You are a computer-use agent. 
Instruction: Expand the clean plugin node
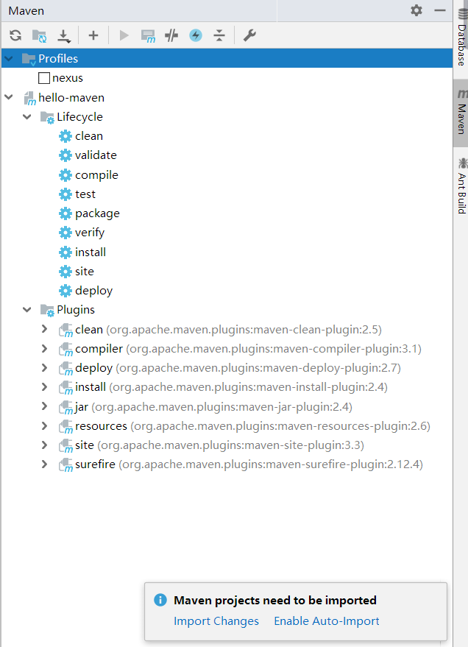(x=45, y=329)
